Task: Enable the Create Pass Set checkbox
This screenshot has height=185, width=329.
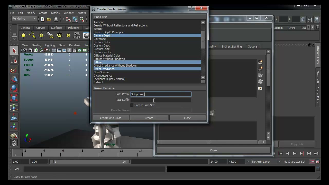Action: [132, 105]
